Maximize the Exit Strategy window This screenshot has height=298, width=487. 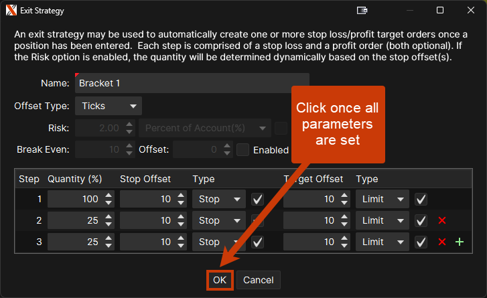[440, 10]
